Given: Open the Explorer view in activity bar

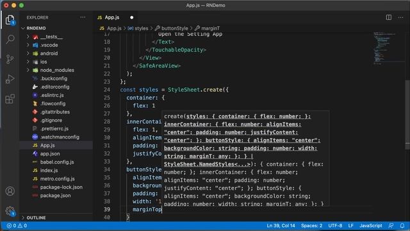Looking at the screenshot, I should [x=10, y=20].
